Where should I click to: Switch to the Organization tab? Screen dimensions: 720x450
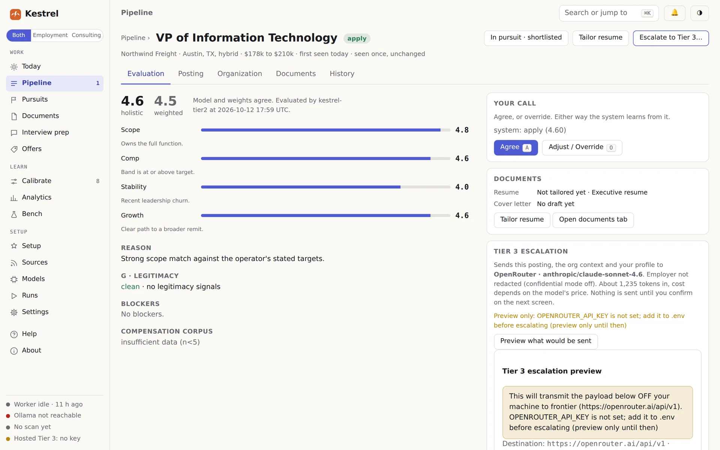pos(240,74)
